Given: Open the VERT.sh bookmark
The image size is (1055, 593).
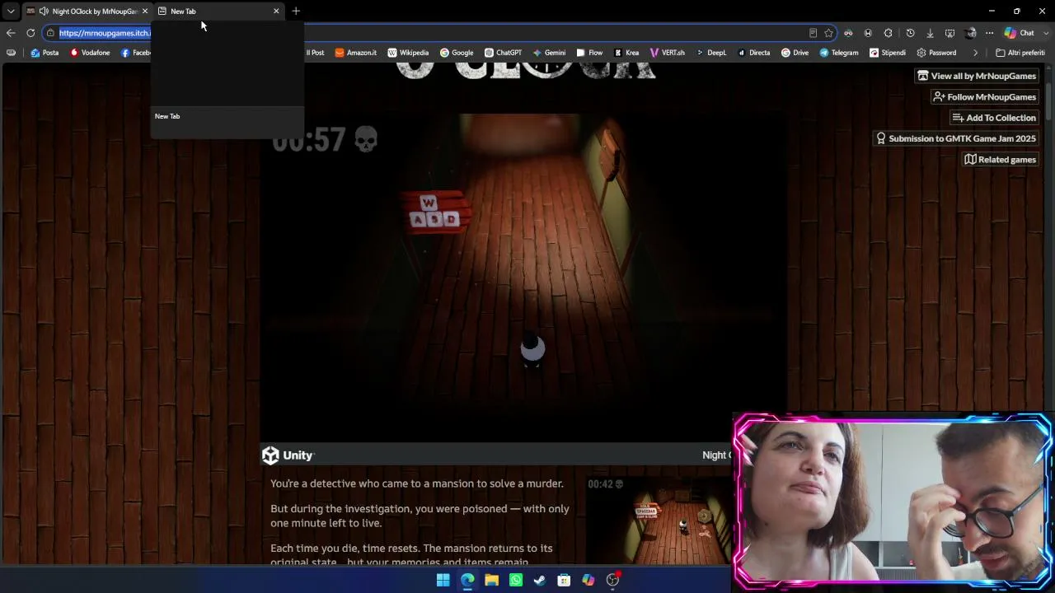Looking at the screenshot, I should (667, 53).
